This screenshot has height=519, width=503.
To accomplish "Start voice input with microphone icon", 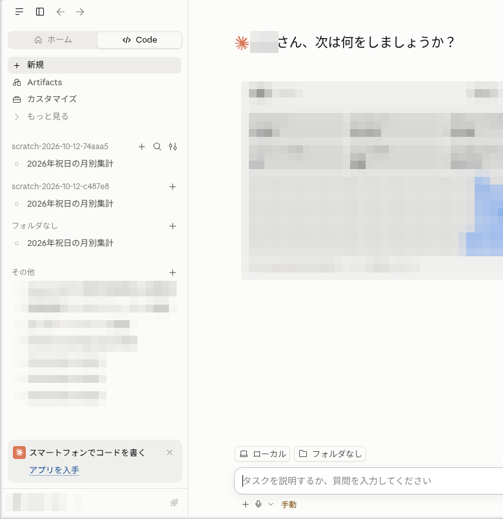I will click(259, 504).
